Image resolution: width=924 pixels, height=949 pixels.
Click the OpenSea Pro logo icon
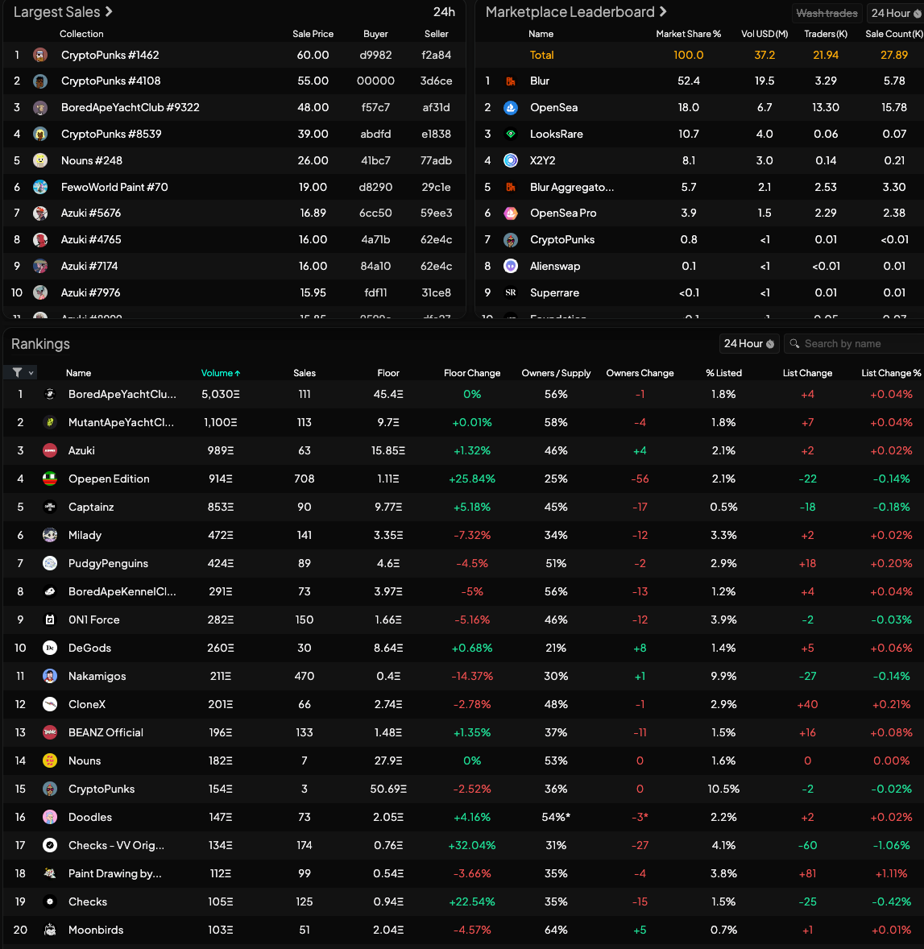pos(511,213)
